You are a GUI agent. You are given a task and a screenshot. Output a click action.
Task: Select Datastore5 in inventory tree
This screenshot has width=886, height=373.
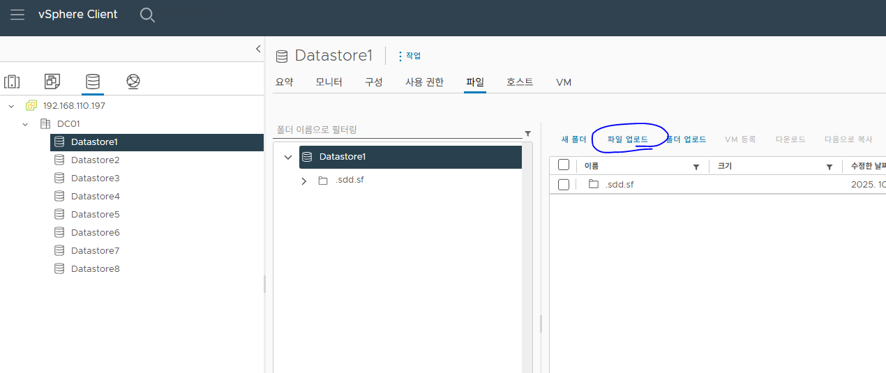tap(96, 214)
